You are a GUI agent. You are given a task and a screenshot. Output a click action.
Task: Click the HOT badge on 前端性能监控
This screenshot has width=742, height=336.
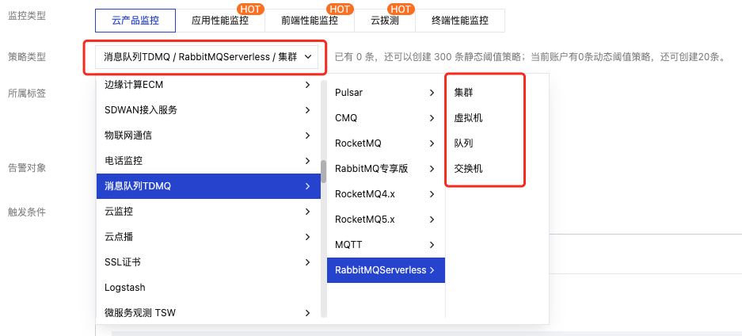click(340, 8)
